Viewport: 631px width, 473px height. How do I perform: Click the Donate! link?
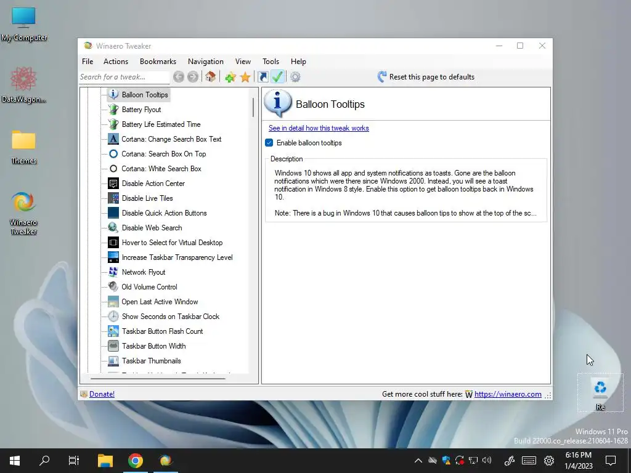[x=102, y=394]
